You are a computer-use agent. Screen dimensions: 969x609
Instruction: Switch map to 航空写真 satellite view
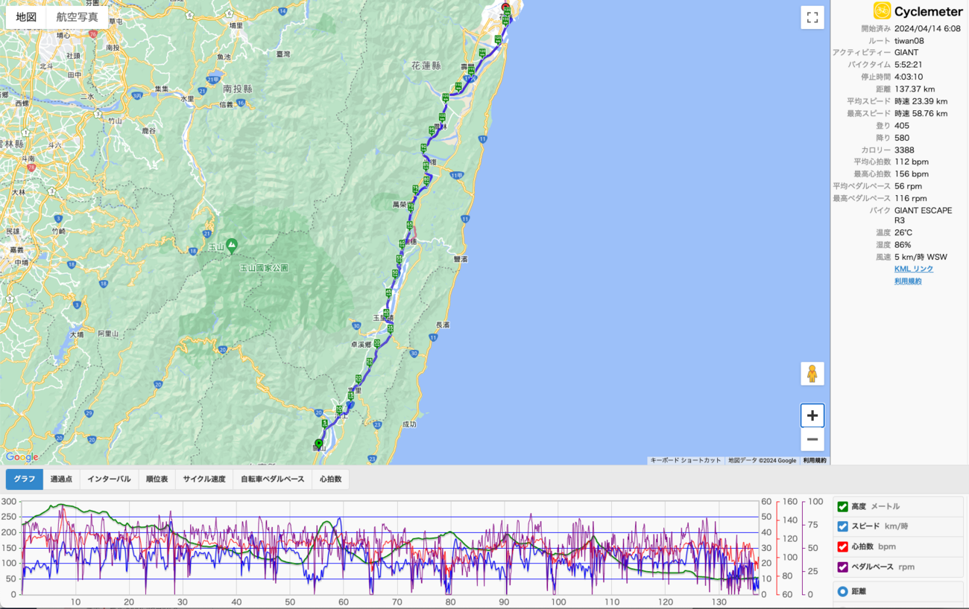point(77,16)
